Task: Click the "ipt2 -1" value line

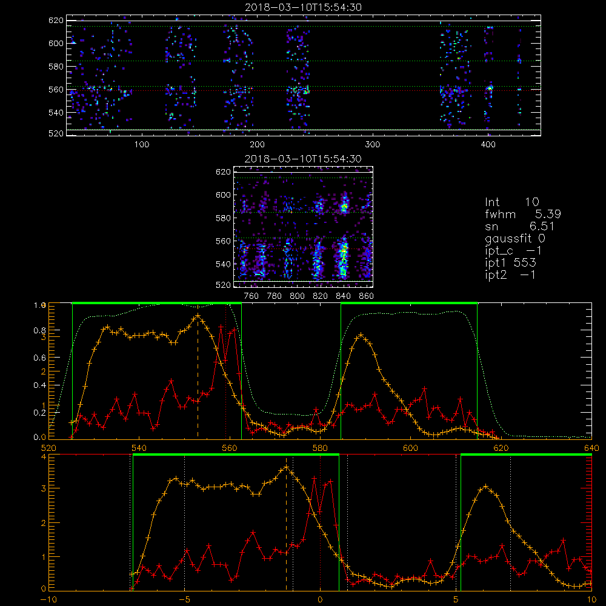Action: [510, 275]
